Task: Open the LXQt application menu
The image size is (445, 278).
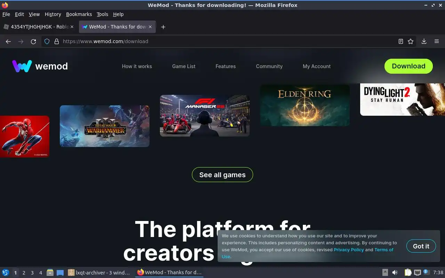Action: (x=6, y=272)
